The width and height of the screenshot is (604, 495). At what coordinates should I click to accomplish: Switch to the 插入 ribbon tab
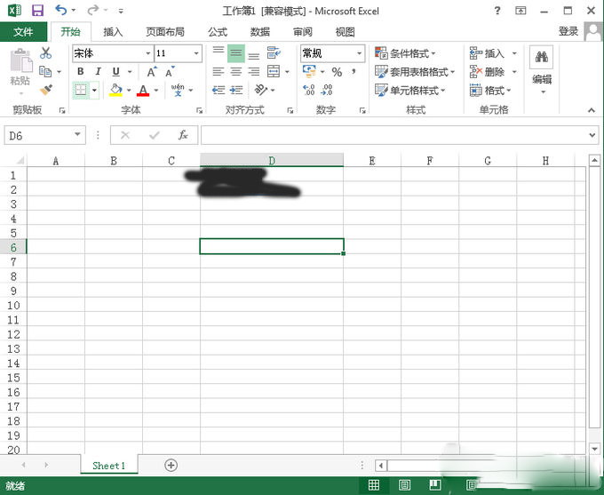coord(113,32)
